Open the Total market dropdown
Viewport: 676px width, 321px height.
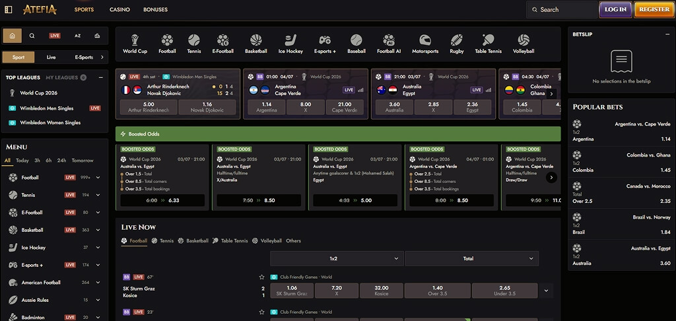(x=471, y=258)
